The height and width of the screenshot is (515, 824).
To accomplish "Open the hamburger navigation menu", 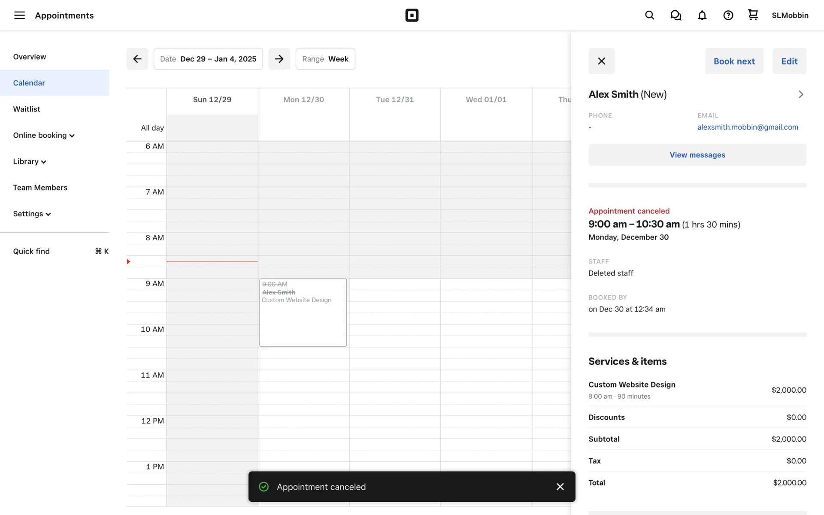I will tap(19, 15).
